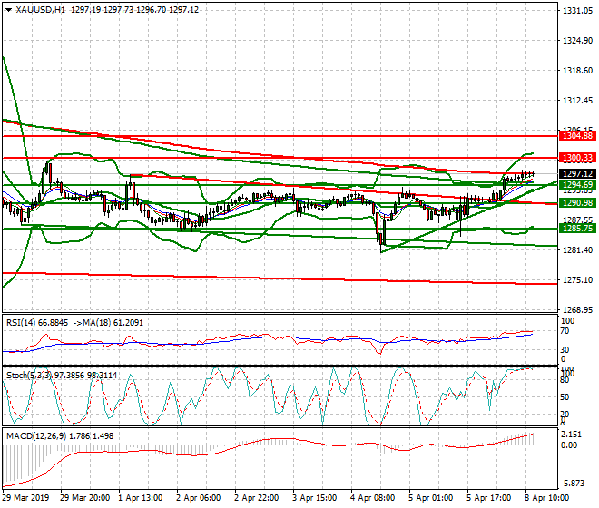Click the 5 Apr 01:00 time axis label
Viewport: 599px width, 508px height.
[x=430, y=498]
